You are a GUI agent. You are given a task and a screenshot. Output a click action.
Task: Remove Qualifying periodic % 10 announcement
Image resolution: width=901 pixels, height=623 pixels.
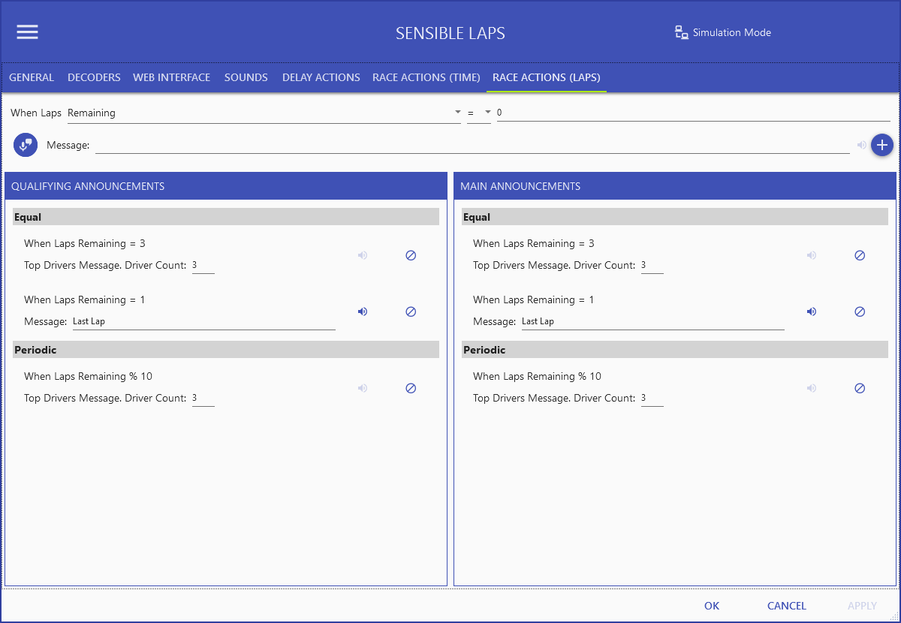coord(411,388)
